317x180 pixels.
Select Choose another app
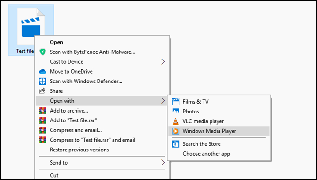(219, 154)
